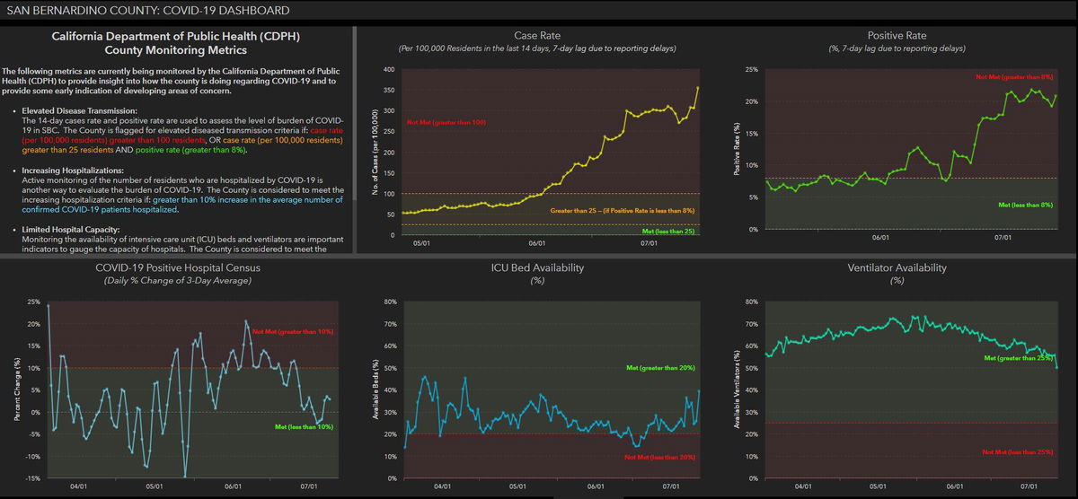Click the COVID-19 Positive Hospital Census title
1078x499 pixels.
[x=176, y=267]
